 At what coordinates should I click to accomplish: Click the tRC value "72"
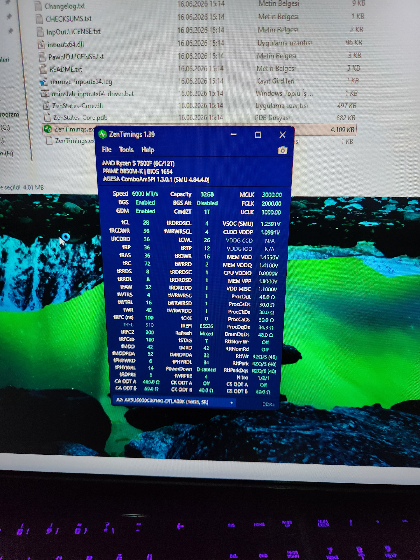pyautogui.click(x=147, y=264)
